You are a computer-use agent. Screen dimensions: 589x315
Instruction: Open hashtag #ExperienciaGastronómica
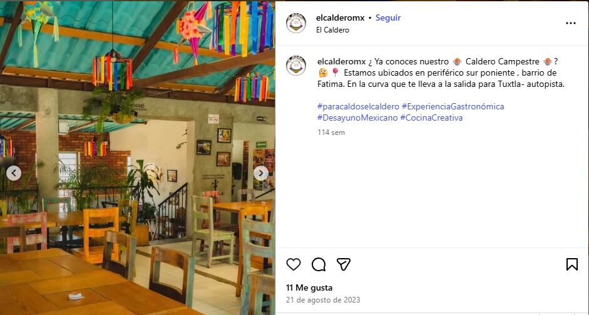pos(453,106)
